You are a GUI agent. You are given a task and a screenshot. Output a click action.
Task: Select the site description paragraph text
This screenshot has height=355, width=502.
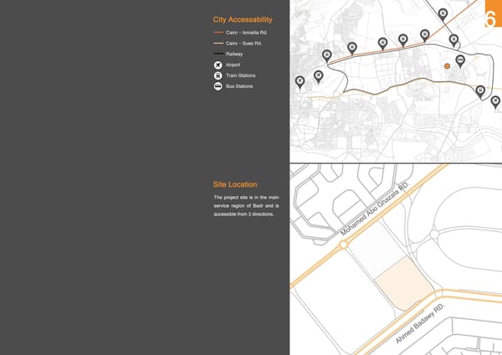pos(245,206)
